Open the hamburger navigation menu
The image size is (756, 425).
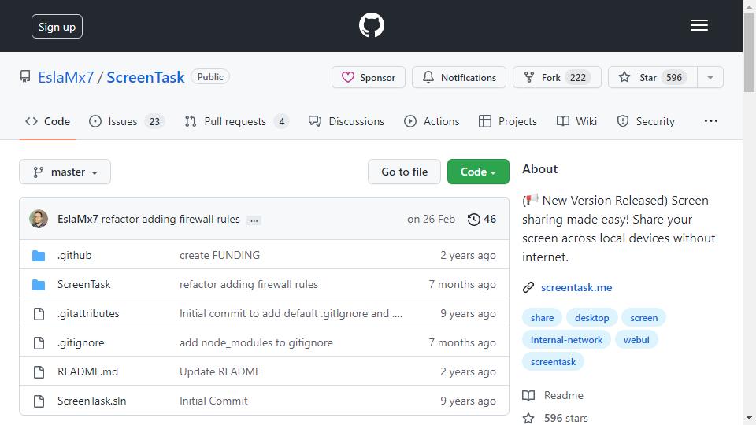click(x=699, y=25)
